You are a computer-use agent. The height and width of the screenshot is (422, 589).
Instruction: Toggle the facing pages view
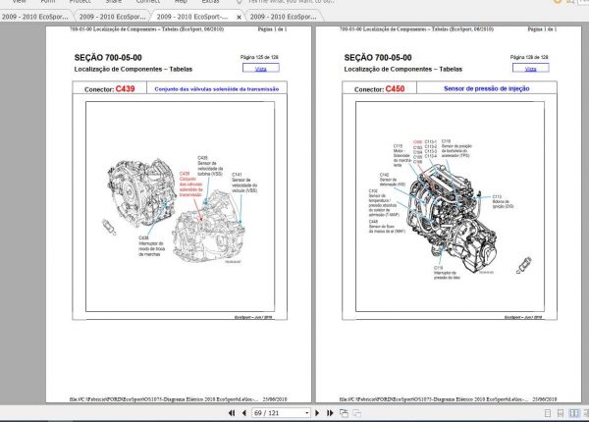pyautogui.click(x=574, y=413)
